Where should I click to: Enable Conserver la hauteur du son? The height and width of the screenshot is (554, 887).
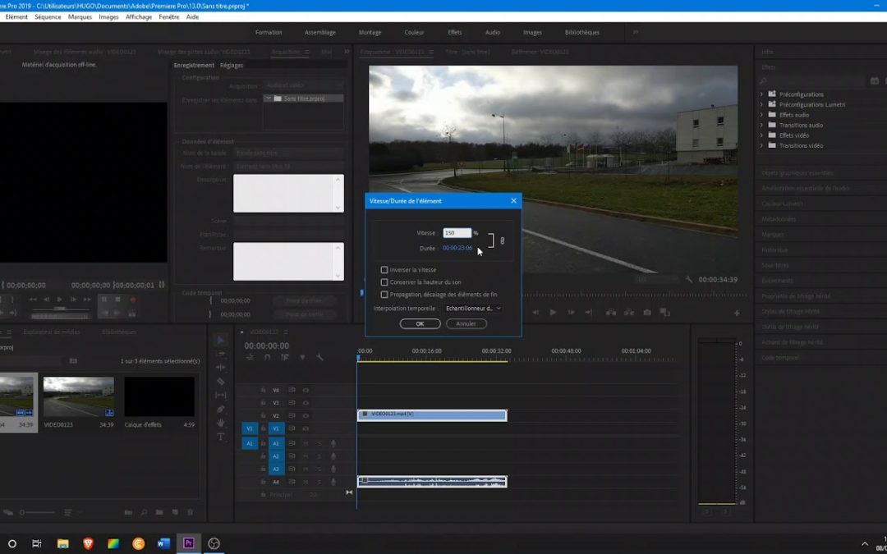(384, 282)
